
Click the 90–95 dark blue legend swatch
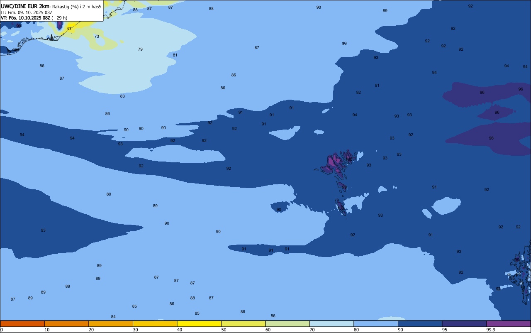click(420, 323)
